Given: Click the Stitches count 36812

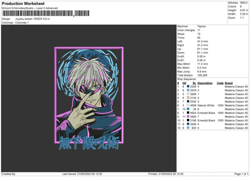Looking at the screenshot, I should [244, 3].
